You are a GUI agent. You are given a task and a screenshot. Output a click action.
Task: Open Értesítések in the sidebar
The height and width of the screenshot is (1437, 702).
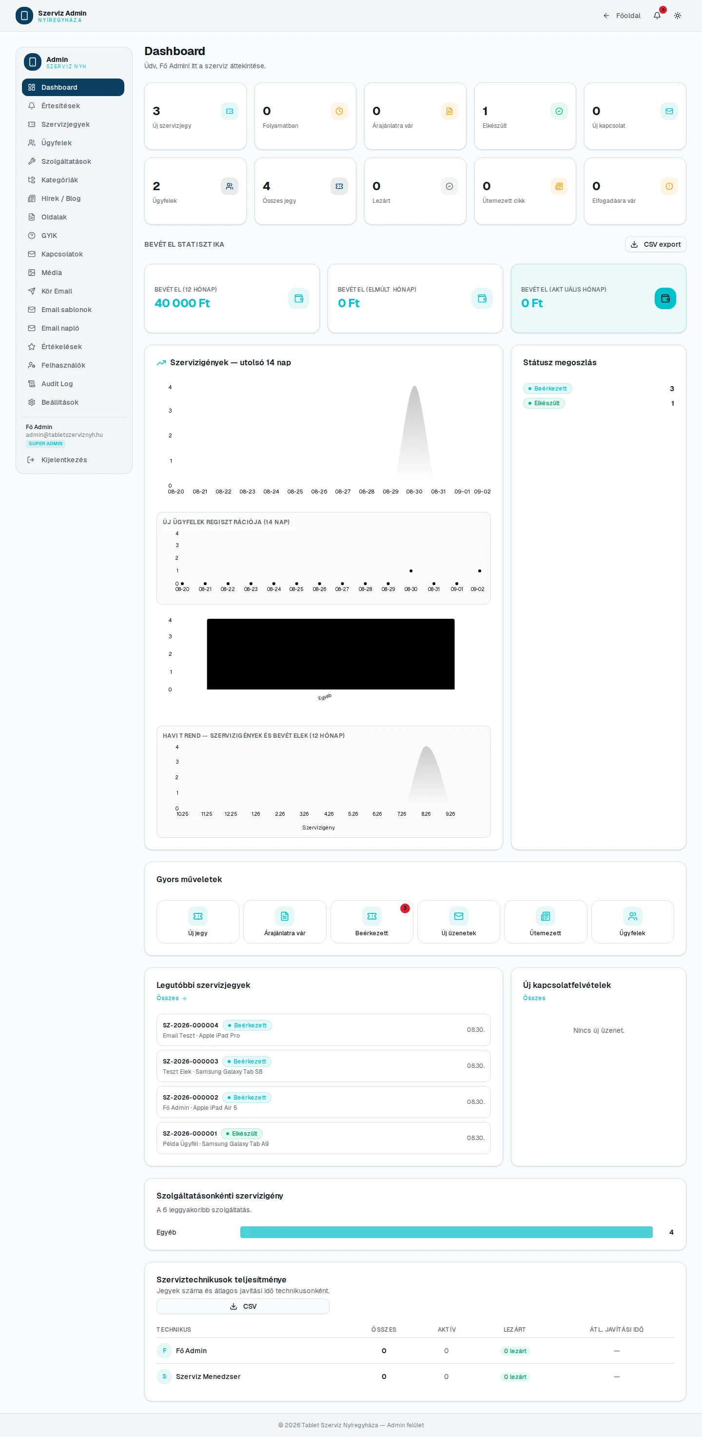coord(73,105)
